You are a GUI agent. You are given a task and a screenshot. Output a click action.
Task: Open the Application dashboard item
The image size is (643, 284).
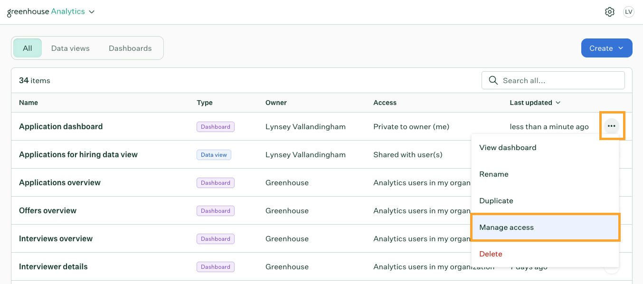coord(61,126)
